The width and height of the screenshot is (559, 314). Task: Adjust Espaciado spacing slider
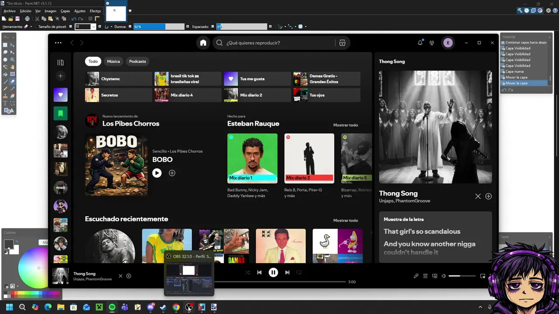242,27
